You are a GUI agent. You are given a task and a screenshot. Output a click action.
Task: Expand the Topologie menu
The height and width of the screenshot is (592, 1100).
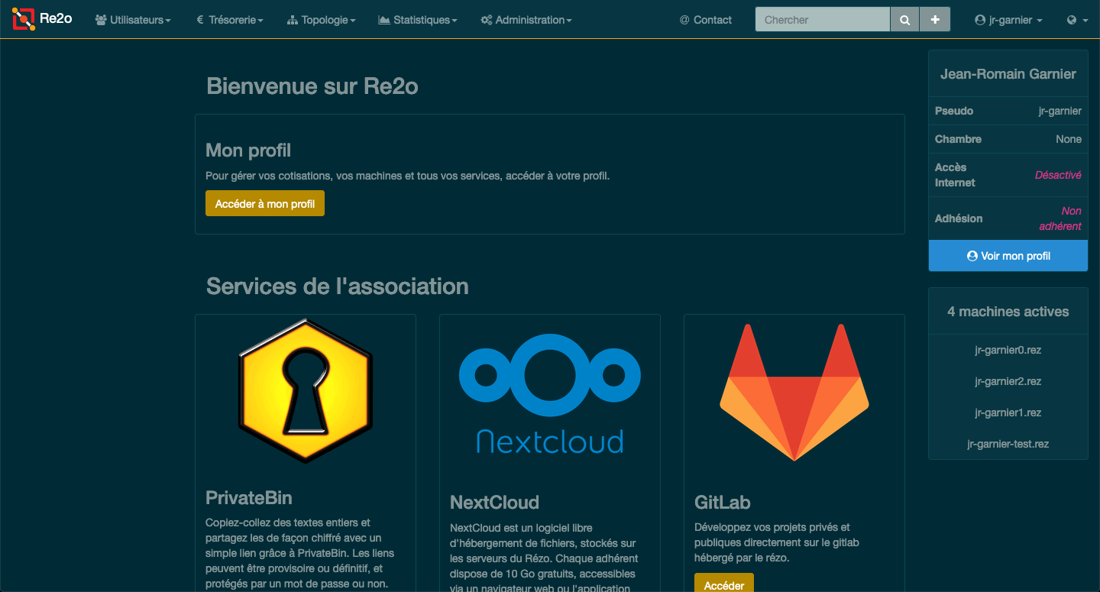[321, 20]
